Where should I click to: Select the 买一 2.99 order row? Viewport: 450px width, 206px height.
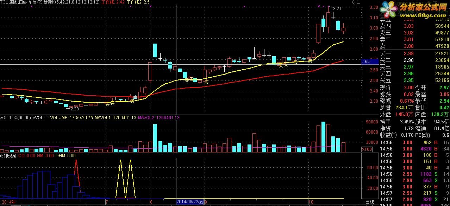414,53
